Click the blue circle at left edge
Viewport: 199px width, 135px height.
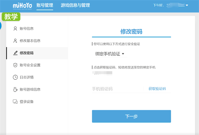point(1,26)
